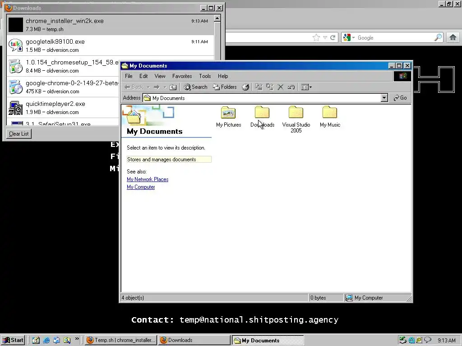Click Show Desktop quick launch icon

coord(36,340)
